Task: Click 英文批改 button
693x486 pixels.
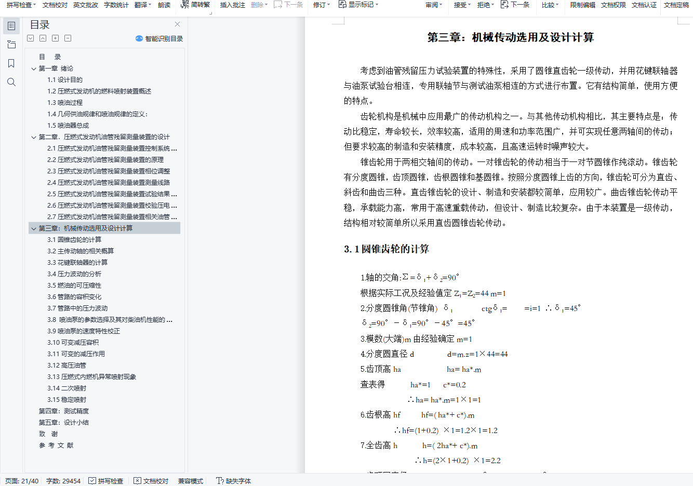Action: 86,5
